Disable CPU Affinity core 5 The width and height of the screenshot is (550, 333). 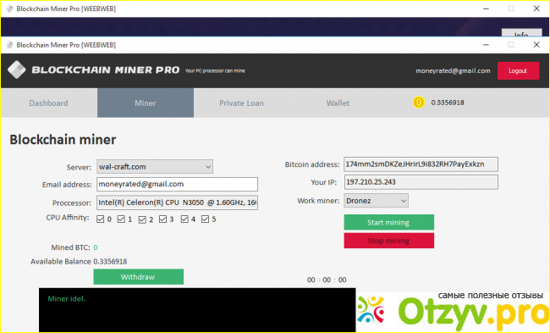click(206, 219)
